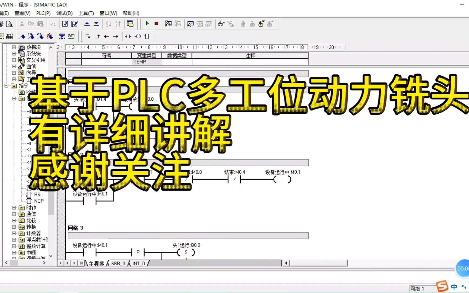Image resolution: width=469 pixels, height=293 pixels.
Task: Toggle symbolic addressing with the sym icon
Action: coord(71,36)
